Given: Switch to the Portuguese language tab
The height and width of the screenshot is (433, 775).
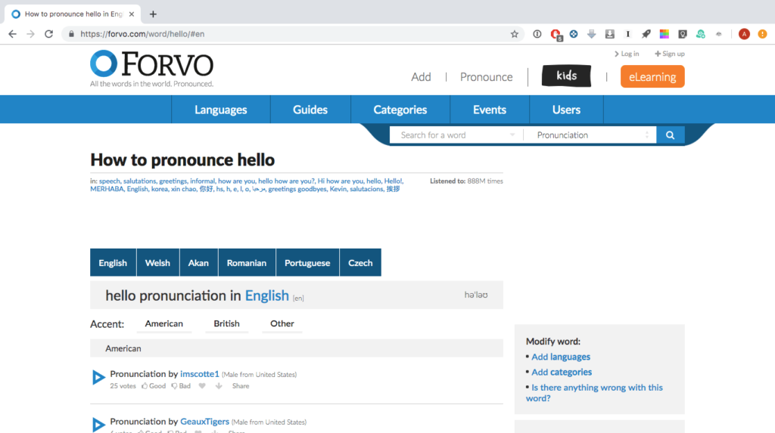Looking at the screenshot, I should pos(307,263).
